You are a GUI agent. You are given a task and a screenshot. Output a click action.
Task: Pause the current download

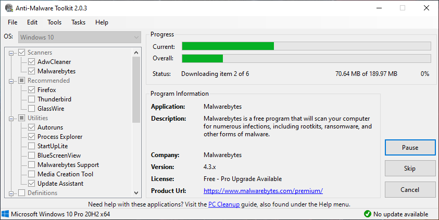pyautogui.click(x=410, y=147)
